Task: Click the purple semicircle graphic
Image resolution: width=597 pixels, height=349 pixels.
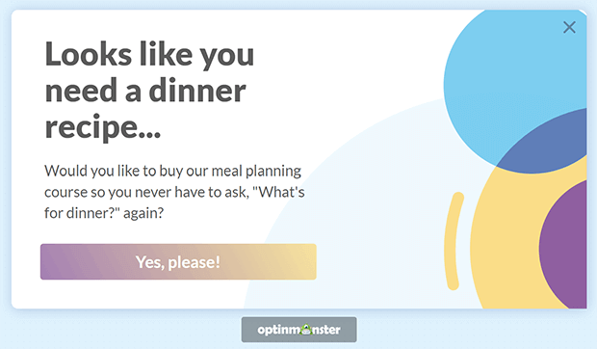Action: (565, 244)
